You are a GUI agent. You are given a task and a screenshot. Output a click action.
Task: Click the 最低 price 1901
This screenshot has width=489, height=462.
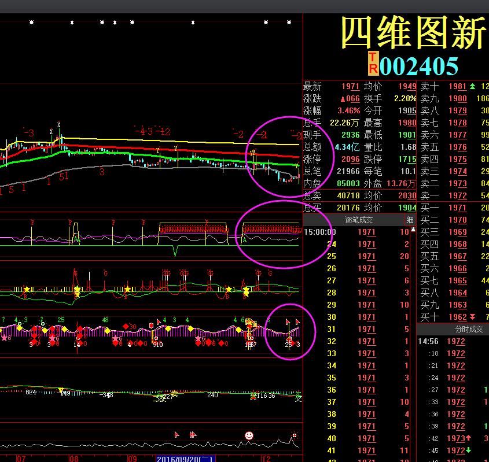pyautogui.click(x=407, y=135)
